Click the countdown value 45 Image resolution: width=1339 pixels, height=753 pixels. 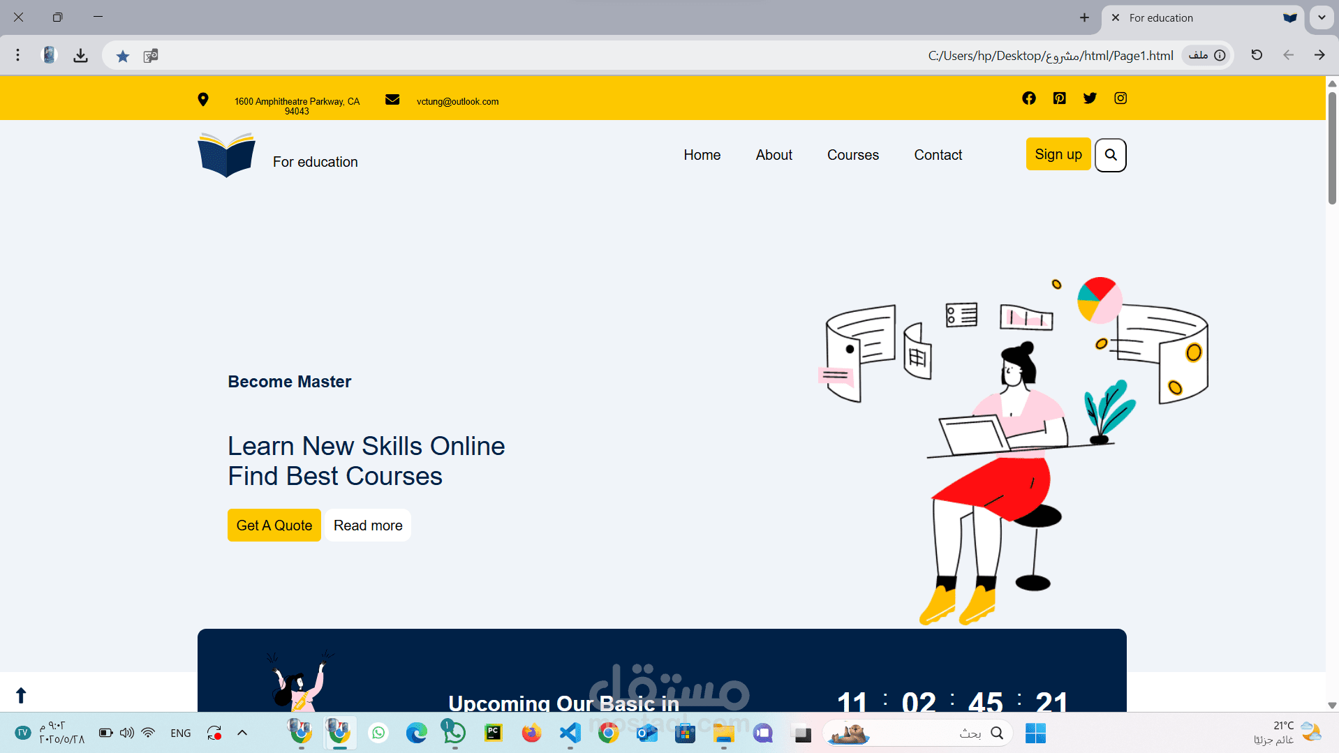tap(985, 701)
